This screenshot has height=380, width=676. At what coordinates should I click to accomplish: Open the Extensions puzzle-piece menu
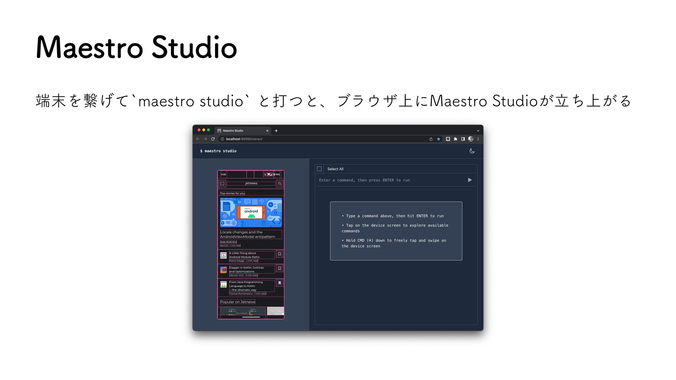456,139
